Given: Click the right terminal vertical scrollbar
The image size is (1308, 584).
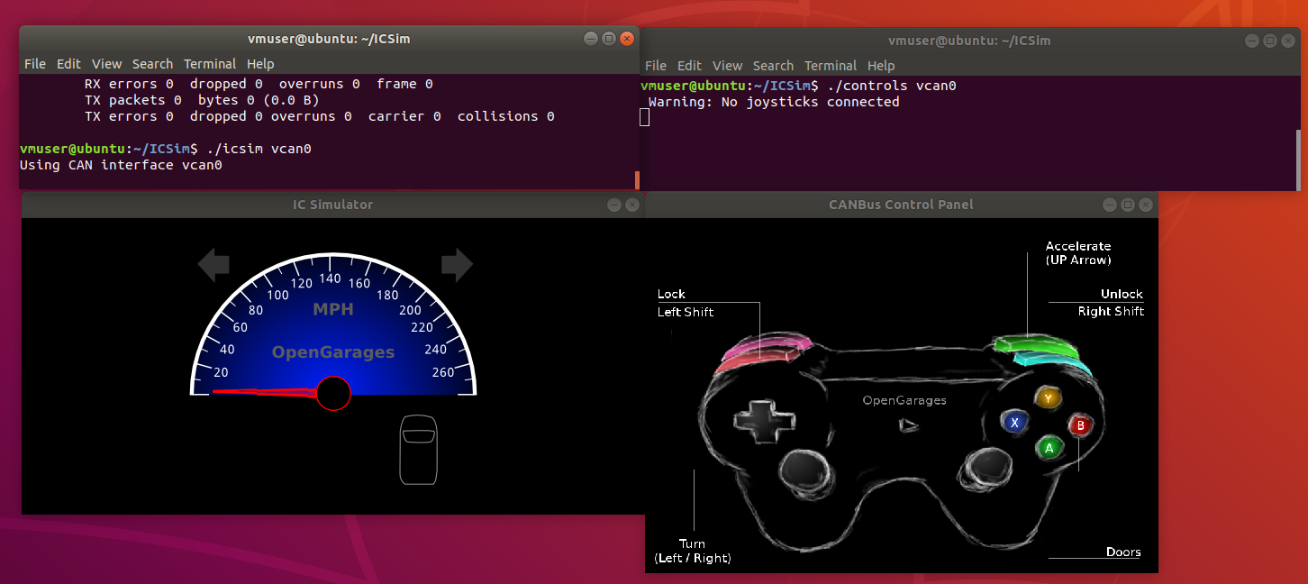Looking at the screenshot, I should pyautogui.click(x=1298, y=159).
